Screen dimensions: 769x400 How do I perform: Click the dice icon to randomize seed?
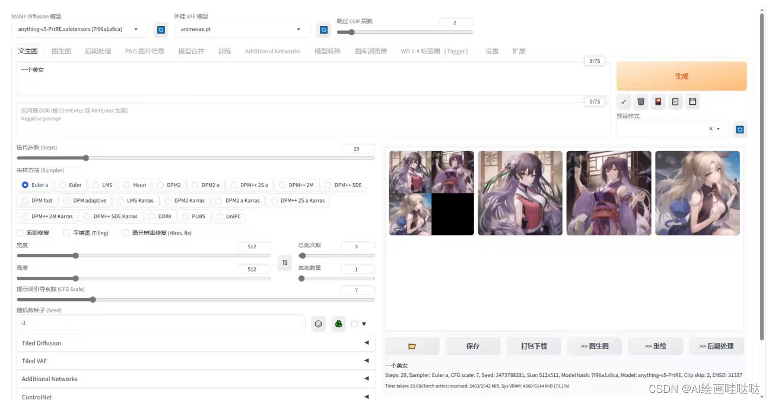[x=318, y=322]
